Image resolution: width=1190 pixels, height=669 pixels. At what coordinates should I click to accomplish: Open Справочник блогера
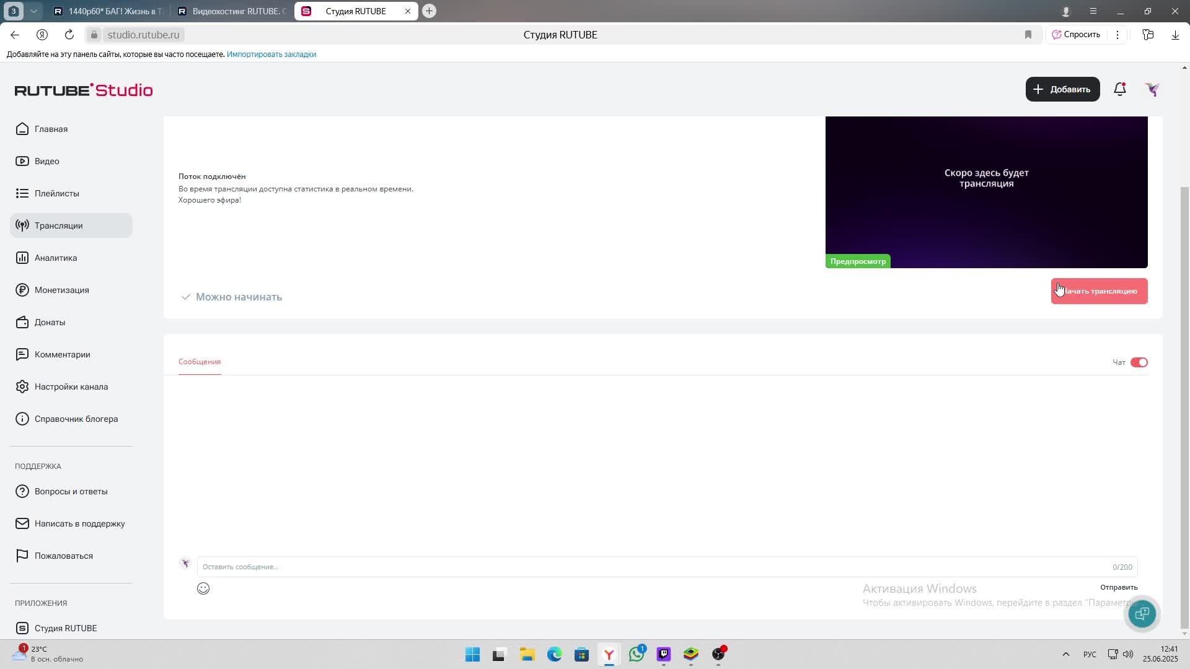(x=71, y=419)
